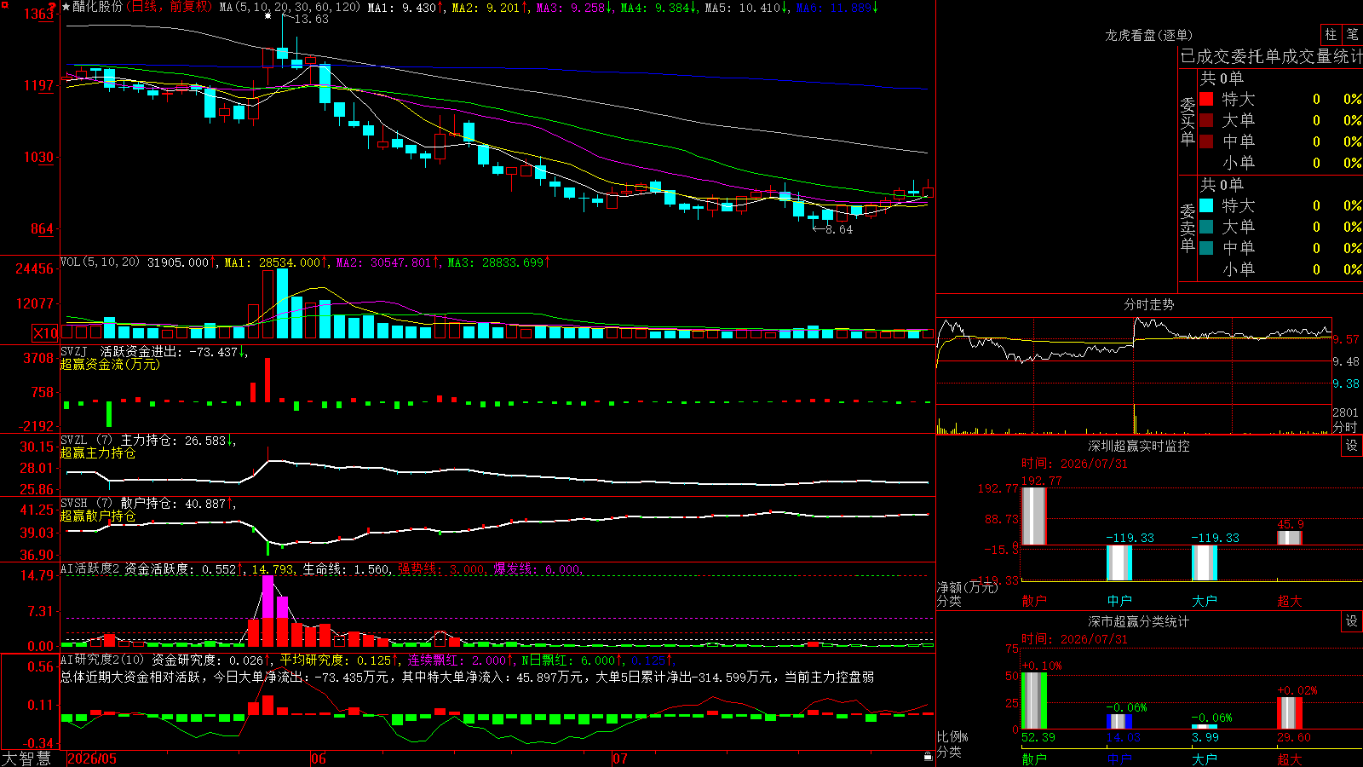Click the SVZL (7) indicator name
This screenshot has width=1363, height=767.
(86, 441)
